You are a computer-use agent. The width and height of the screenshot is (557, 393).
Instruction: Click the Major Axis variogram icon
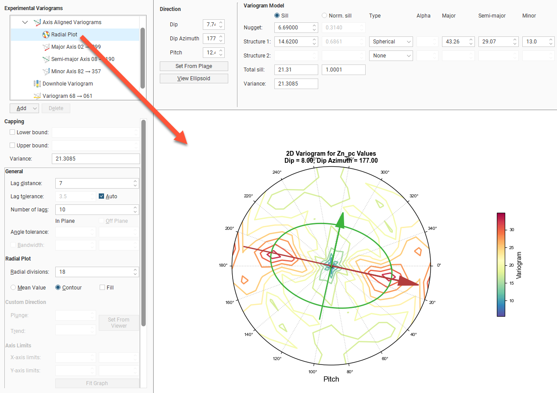[46, 47]
